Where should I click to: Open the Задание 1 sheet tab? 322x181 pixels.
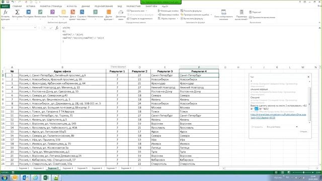pos(24,168)
